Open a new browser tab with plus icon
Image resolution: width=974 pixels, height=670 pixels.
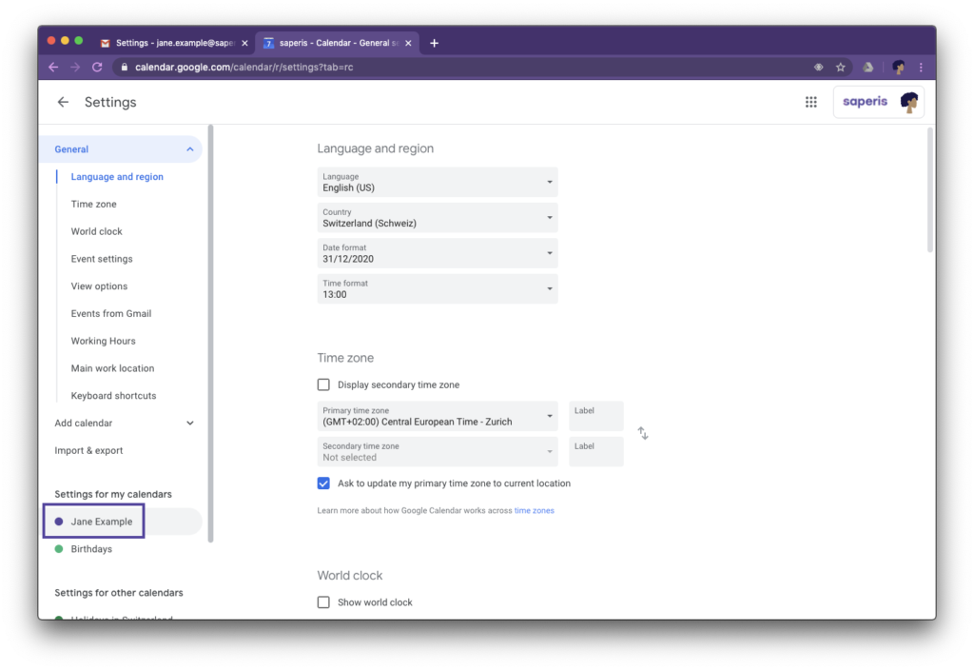click(435, 43)
